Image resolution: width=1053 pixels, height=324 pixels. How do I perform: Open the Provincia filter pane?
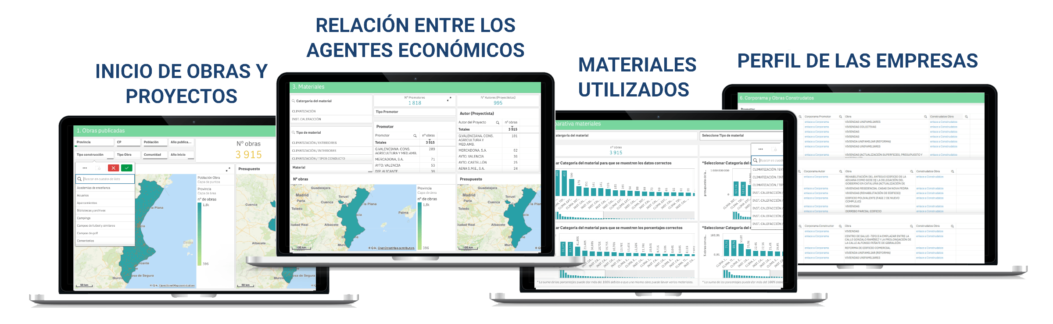click(94, 142)
